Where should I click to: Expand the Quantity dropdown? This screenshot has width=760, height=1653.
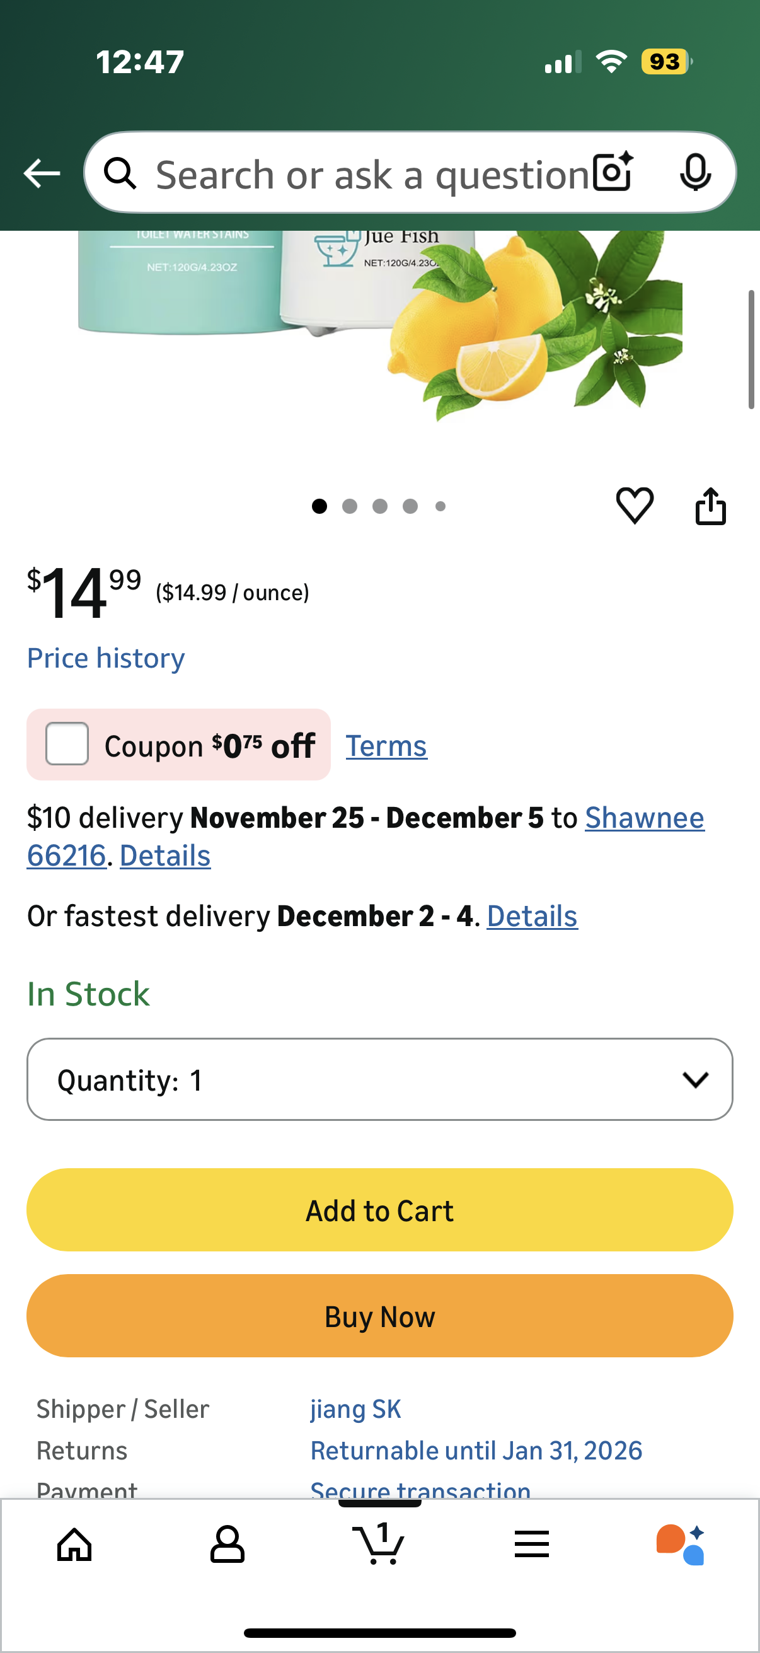(379, 1079)
